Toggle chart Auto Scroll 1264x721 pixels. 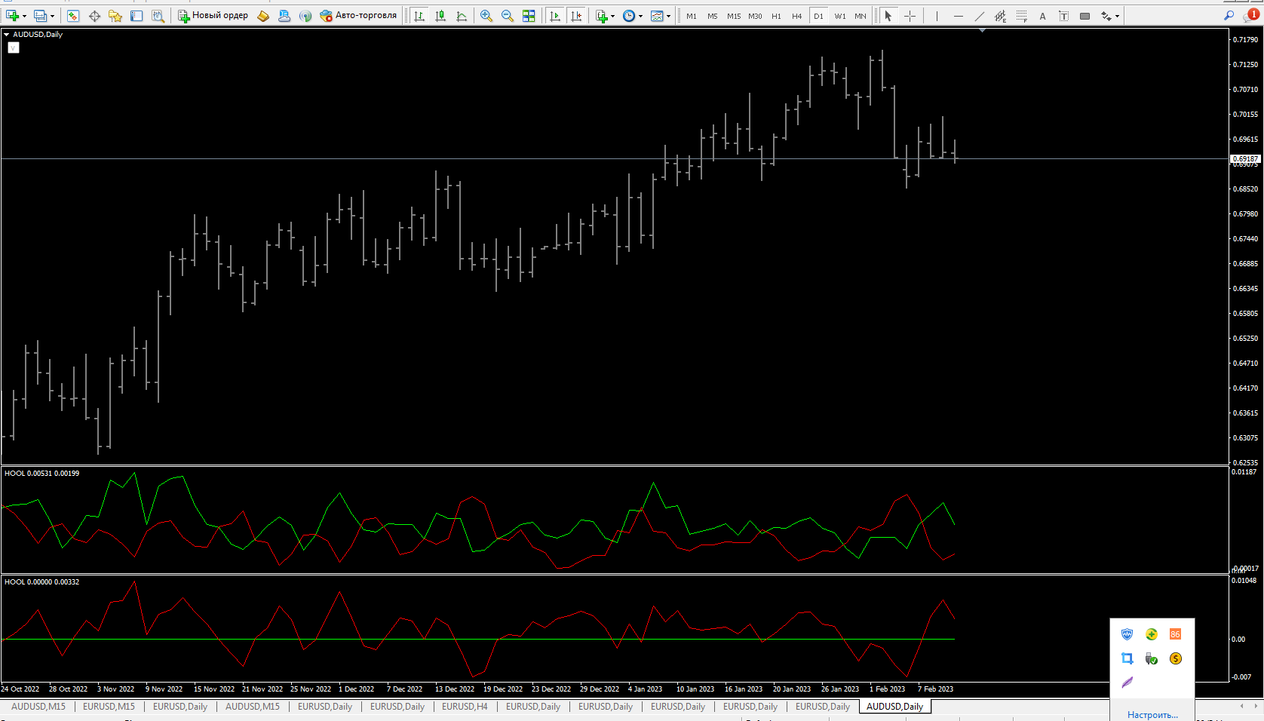[555, 16]
